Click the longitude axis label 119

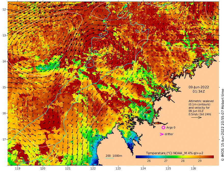(18, 168)
